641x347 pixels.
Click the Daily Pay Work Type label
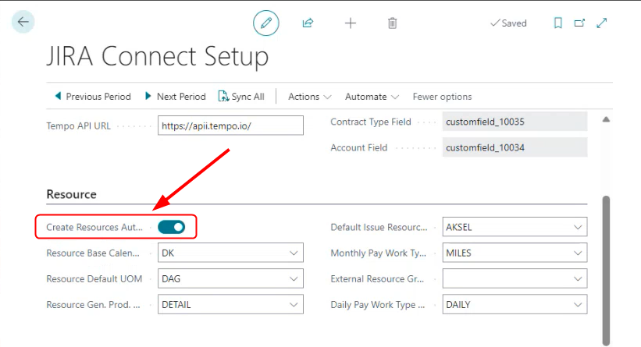tap(377, 305)
